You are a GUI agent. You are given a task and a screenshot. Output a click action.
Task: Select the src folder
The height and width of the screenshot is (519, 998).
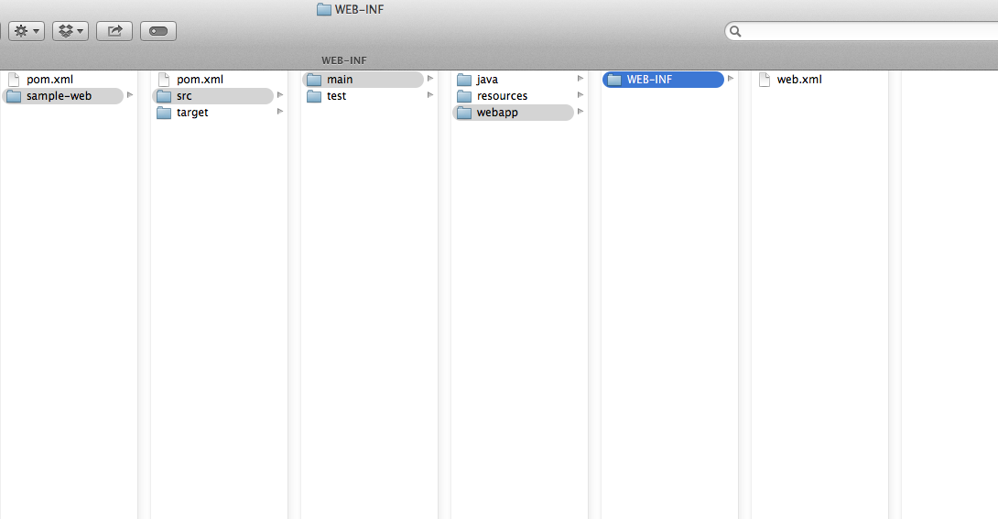pyautogui.click(x=212, y=96)
